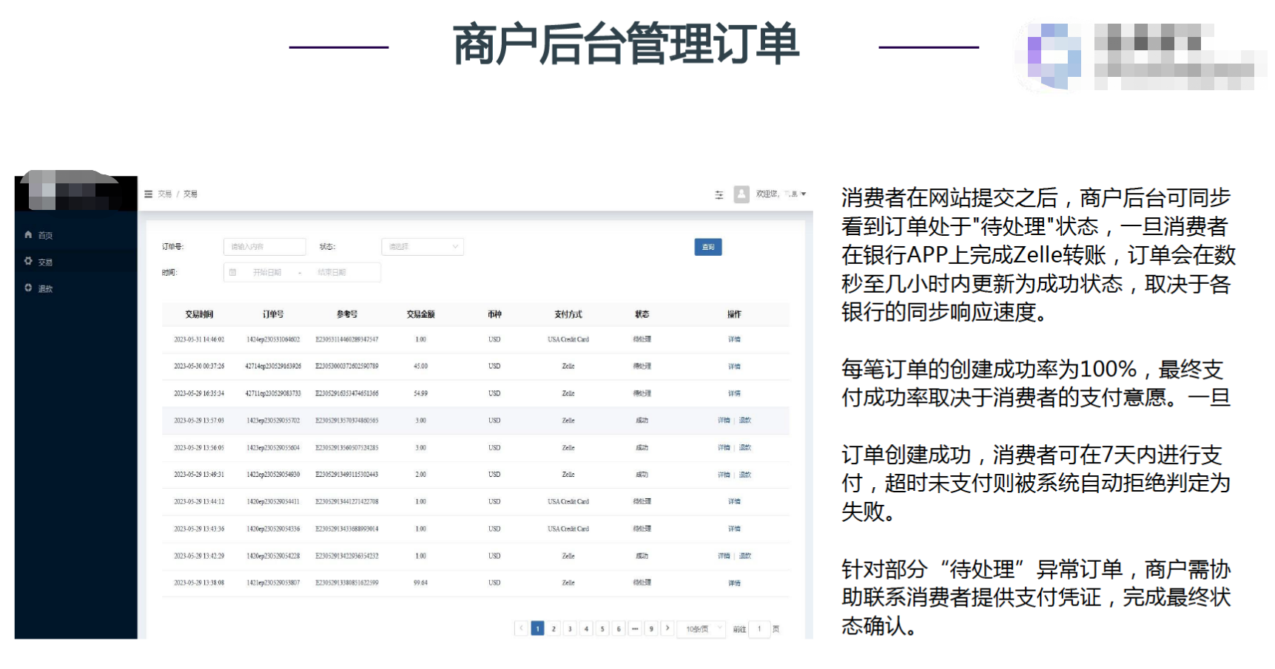
Task: Select pagination page 4
Action: (x=586, y=629)
